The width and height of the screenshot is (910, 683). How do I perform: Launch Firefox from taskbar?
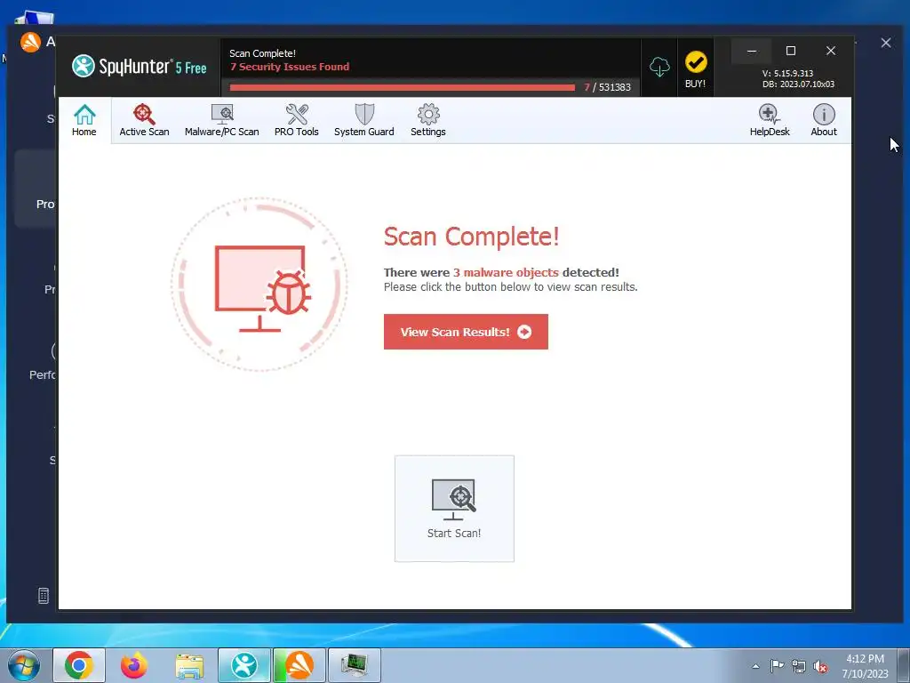tap(133, 665)
